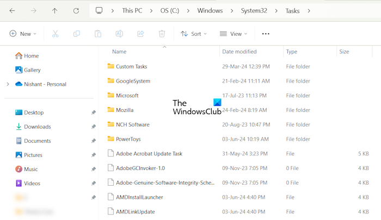The width and height of the screenshot is (381, 220).
Task: Select the AdobeGCInvoker-1.0 file
Action: point(140,168)
